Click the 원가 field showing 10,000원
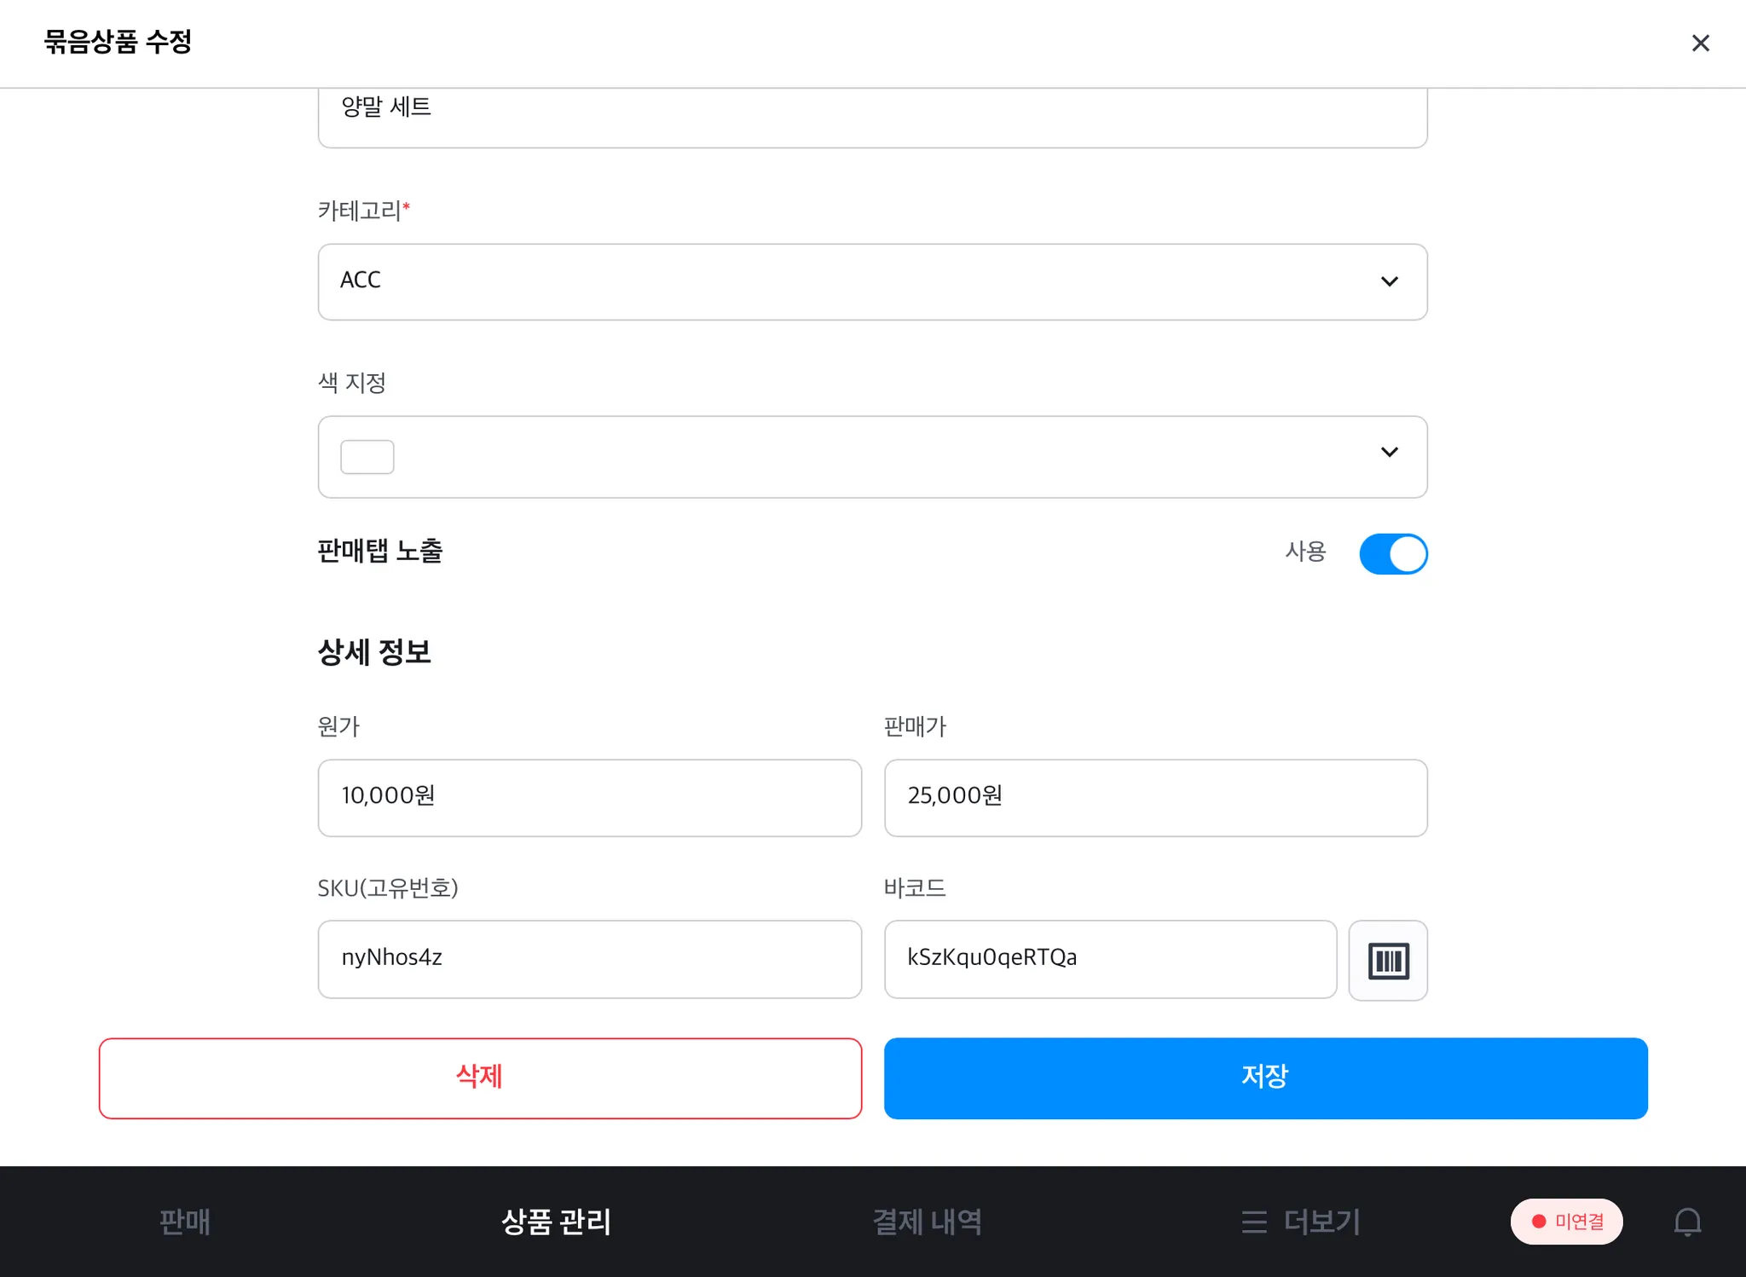Image resolution: width=1746 pixels, height=1277 pixels. 589,797
